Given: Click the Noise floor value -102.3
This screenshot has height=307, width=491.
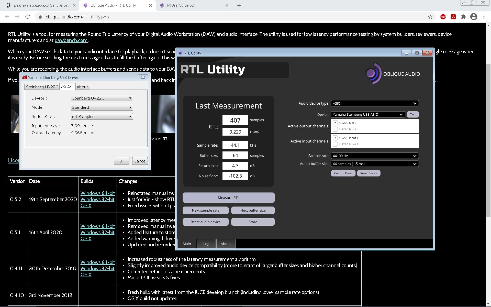Looking at the screenshot, I should coord(235,176).
